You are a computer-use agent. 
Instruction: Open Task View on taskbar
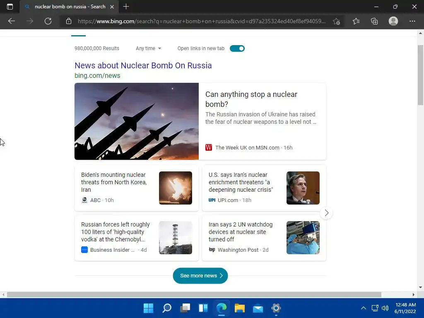tap(185, 308)
